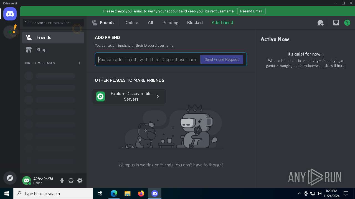Click the New Group DM icon

[320, 23]
